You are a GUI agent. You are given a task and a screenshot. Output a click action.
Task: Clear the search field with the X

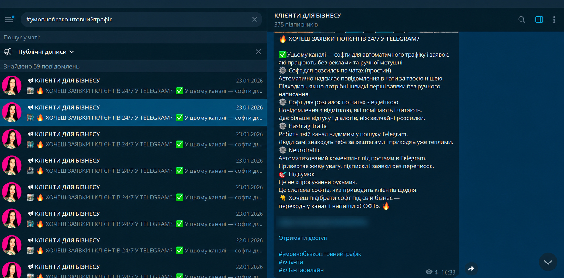coord(255,20)
